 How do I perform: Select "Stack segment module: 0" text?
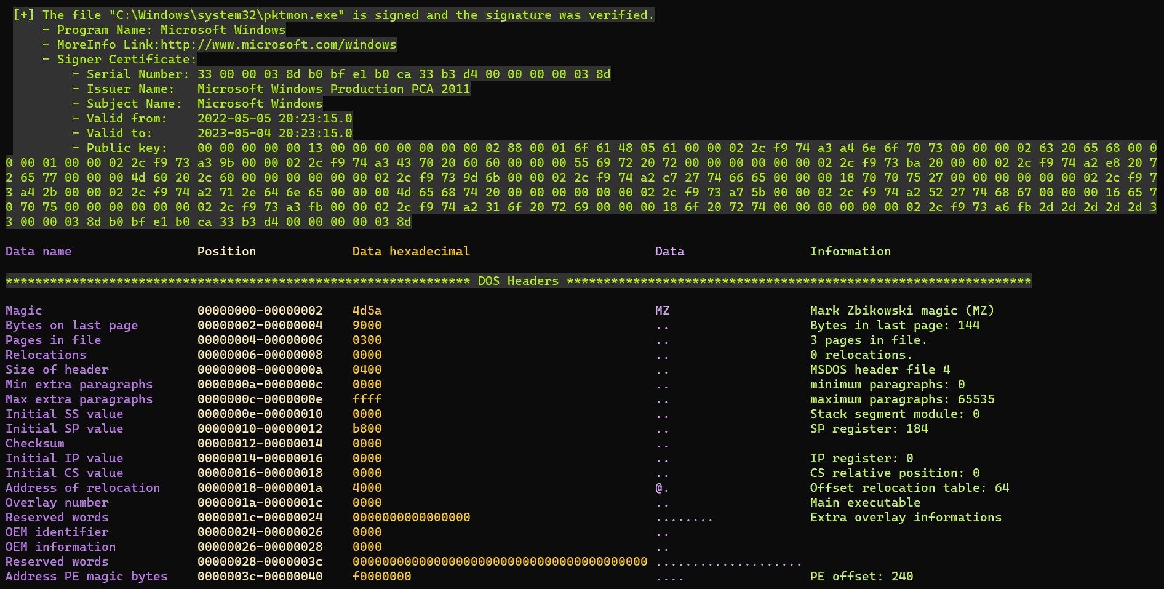point(895,414)
